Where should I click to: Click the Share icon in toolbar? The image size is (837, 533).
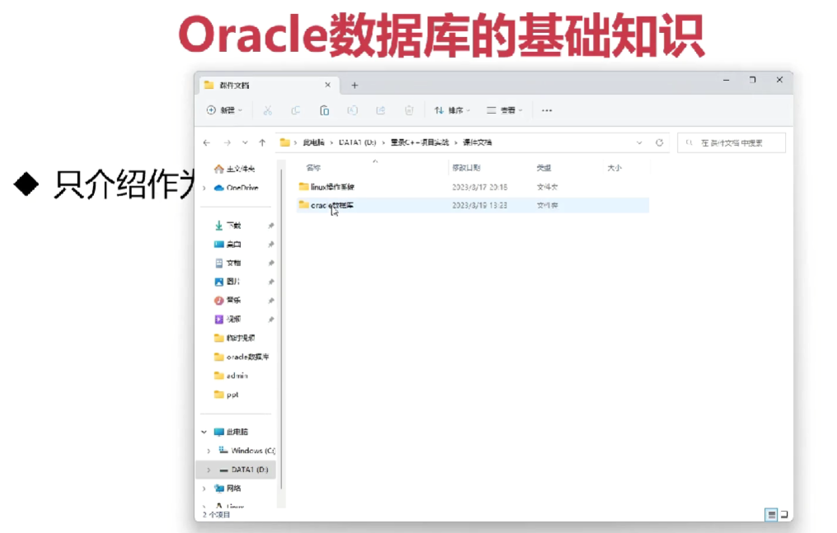(381, 110)
